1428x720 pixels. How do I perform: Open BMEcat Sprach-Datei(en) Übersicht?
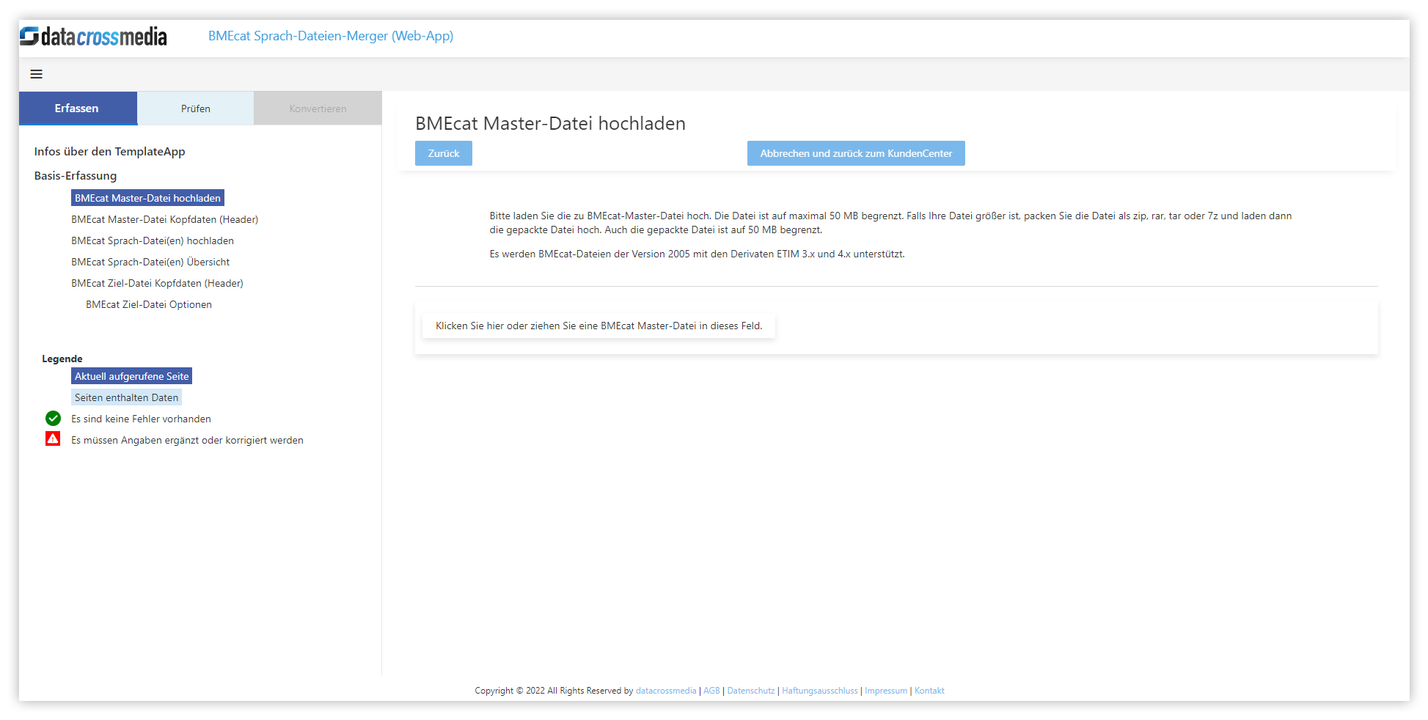pyautogui.click(x=150, y=262)
